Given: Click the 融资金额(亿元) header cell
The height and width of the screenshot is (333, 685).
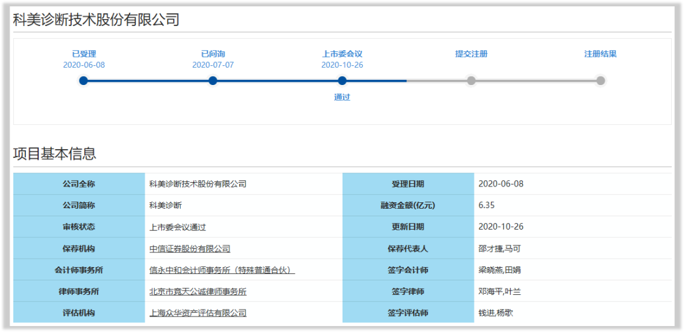Looking at the screenshot, I should pyautogui.click(x=408, y=206).
